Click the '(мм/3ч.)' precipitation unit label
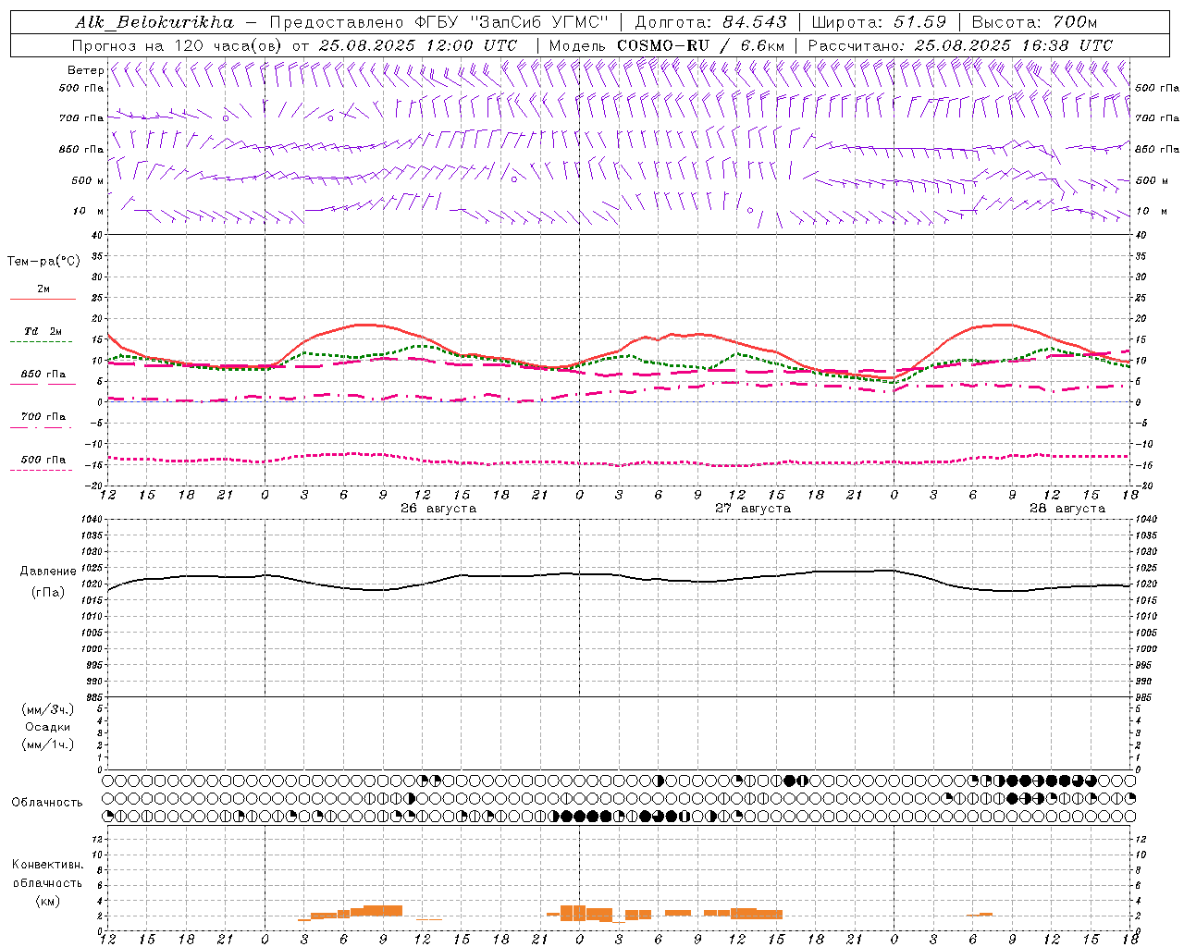The width and height of the screenshot is (1184, 947). [x=48, y=709]
